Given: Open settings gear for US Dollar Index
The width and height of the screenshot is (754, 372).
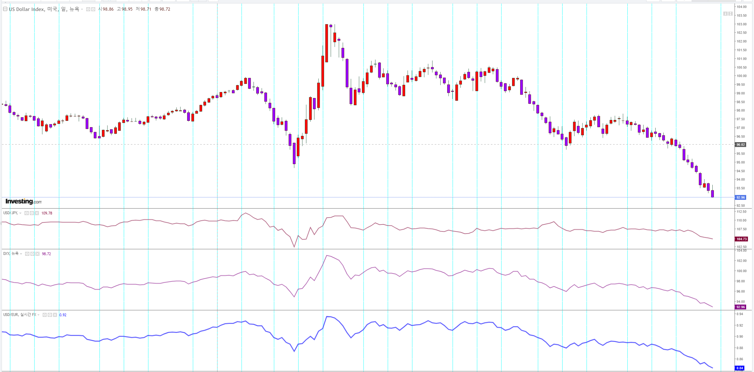Looking at the screenshot, I should point(93,9).
